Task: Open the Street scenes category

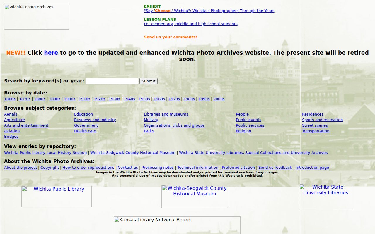Action: click(x=315, y=125)
